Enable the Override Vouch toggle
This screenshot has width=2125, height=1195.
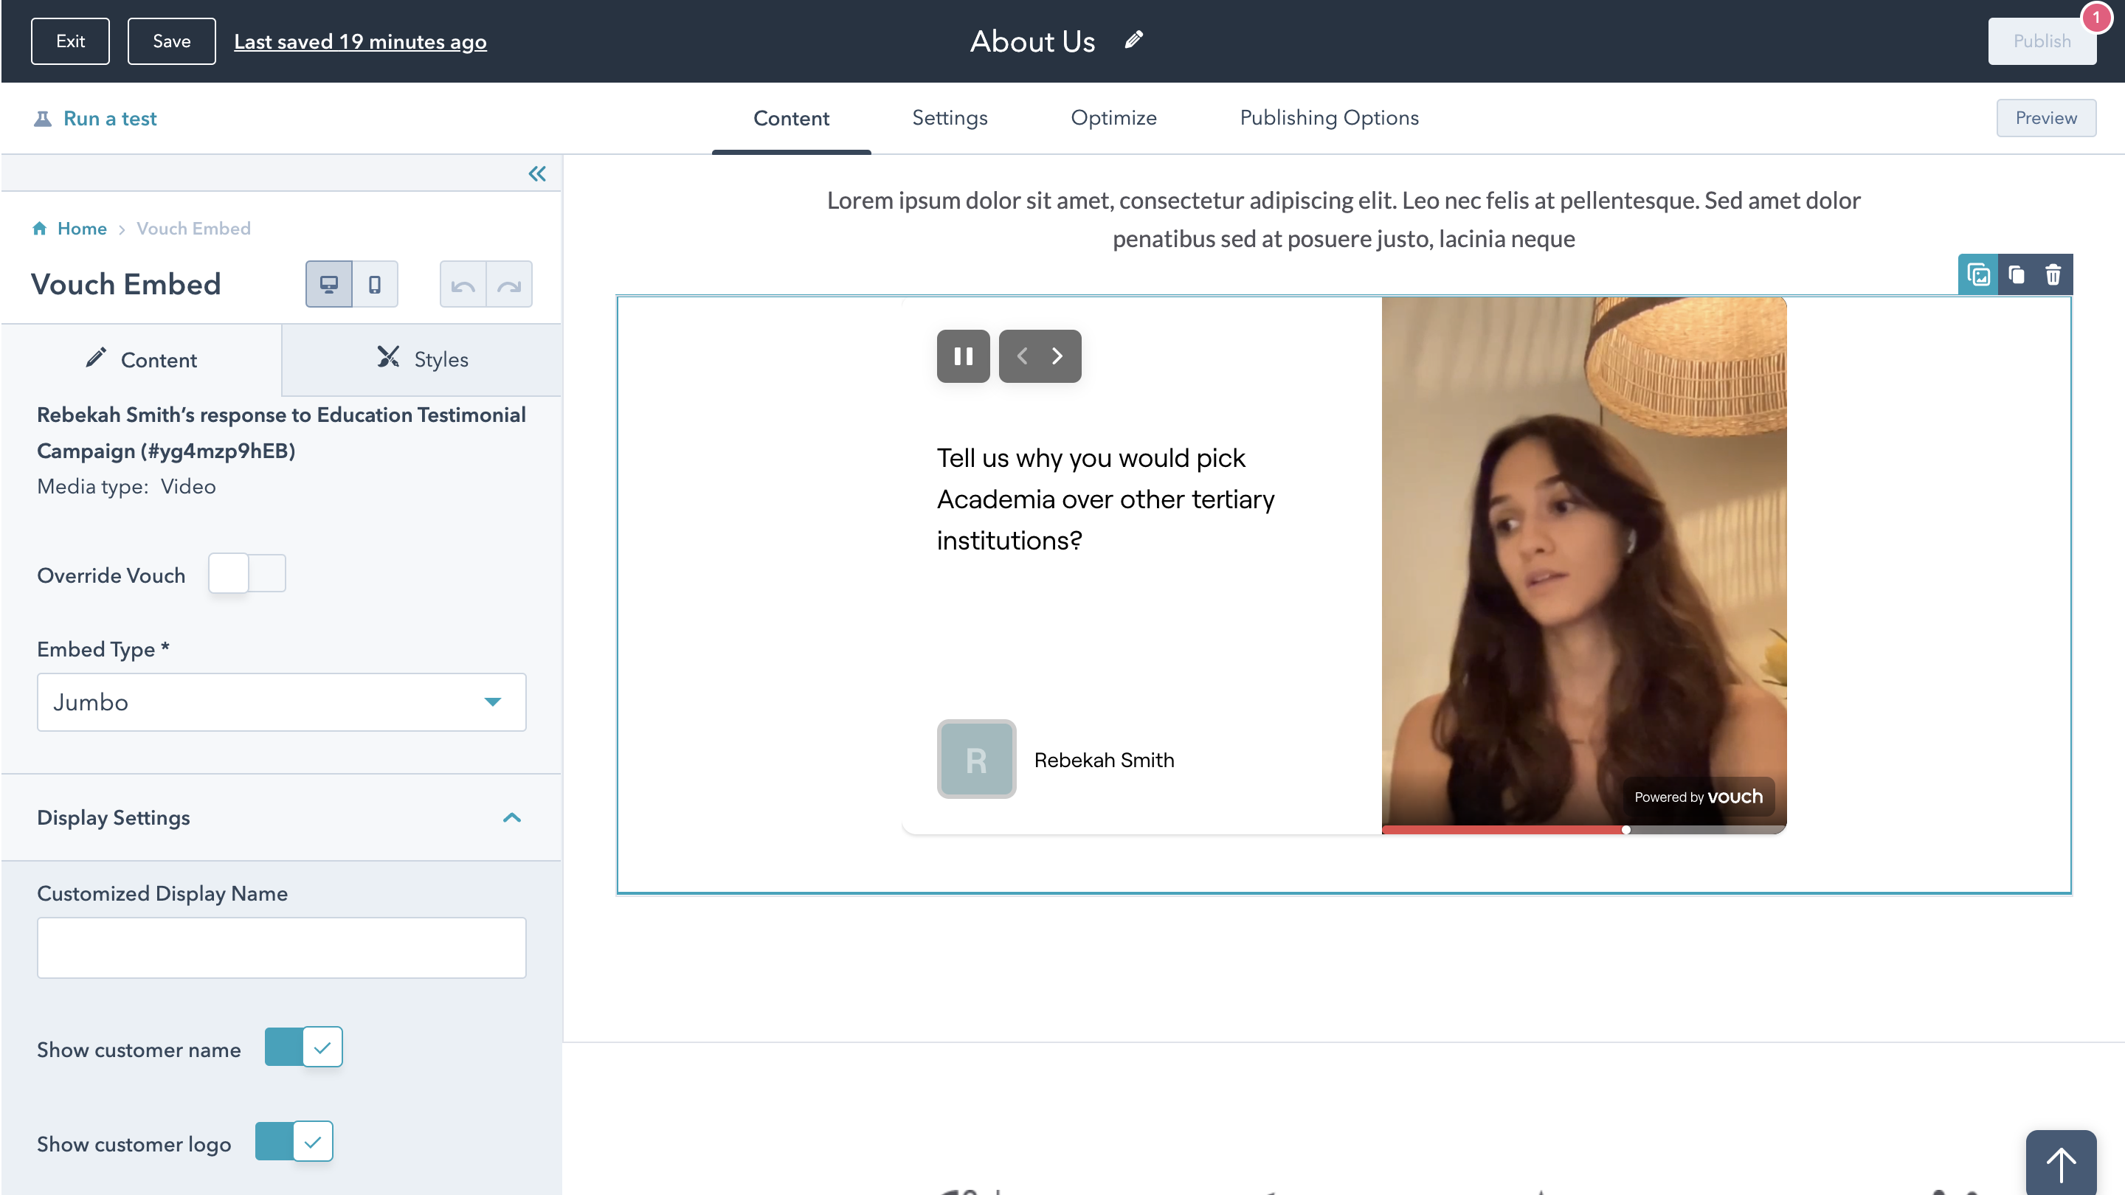[246, 574]
